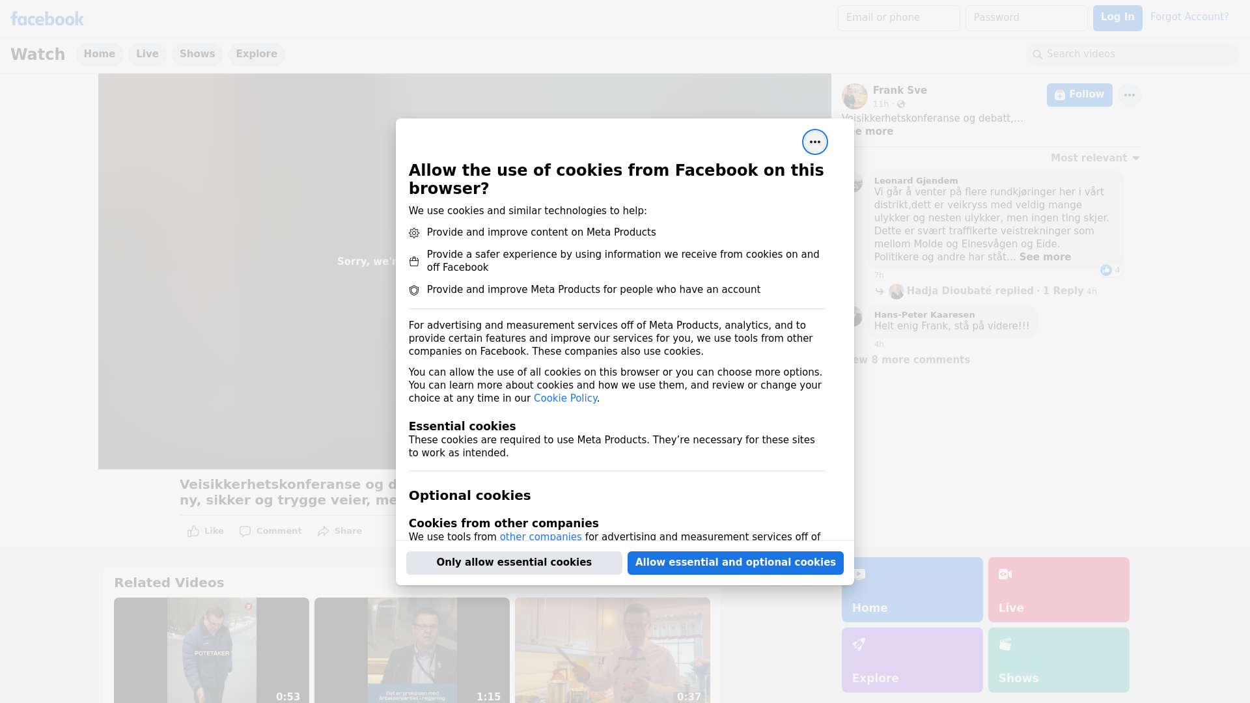This screenshot has width=1250, height=703.
Task: Open the Explore tile with rocket icon
Action: (912, 660)
